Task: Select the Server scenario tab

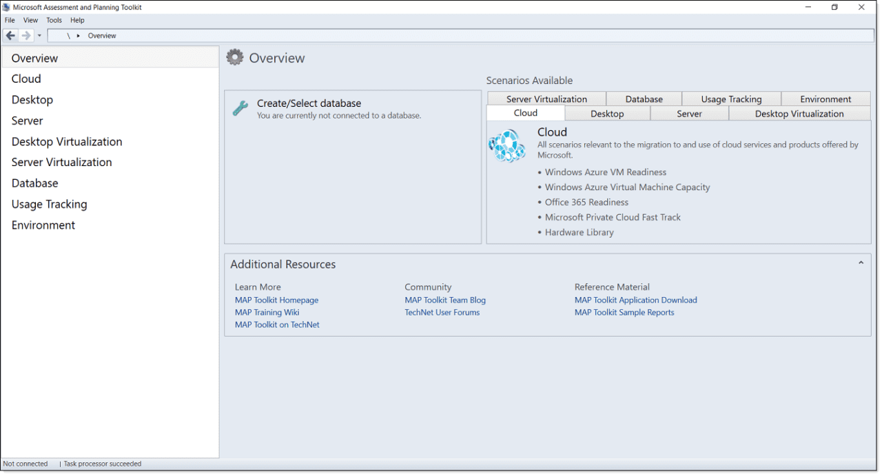Action: [x=689, y=114]
